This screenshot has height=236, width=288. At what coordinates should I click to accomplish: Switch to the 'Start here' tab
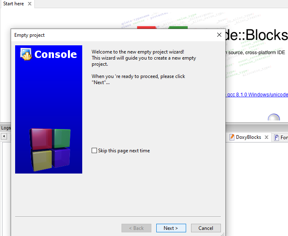pos(13,4)
